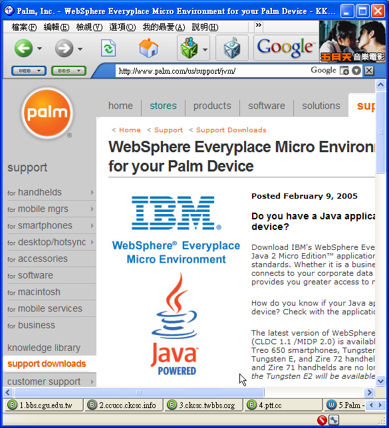389x428 pixels.
Task: Open dropdown next to green KK cube
Action: pos(205,49)
